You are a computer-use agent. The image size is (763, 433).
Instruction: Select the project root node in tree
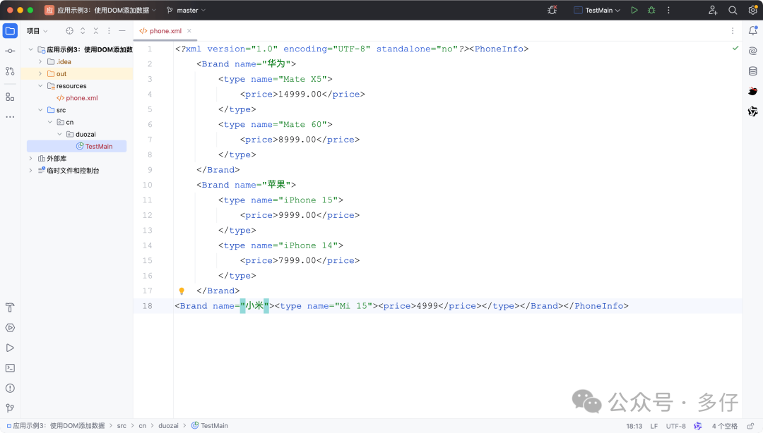click(x=85, y=49)
